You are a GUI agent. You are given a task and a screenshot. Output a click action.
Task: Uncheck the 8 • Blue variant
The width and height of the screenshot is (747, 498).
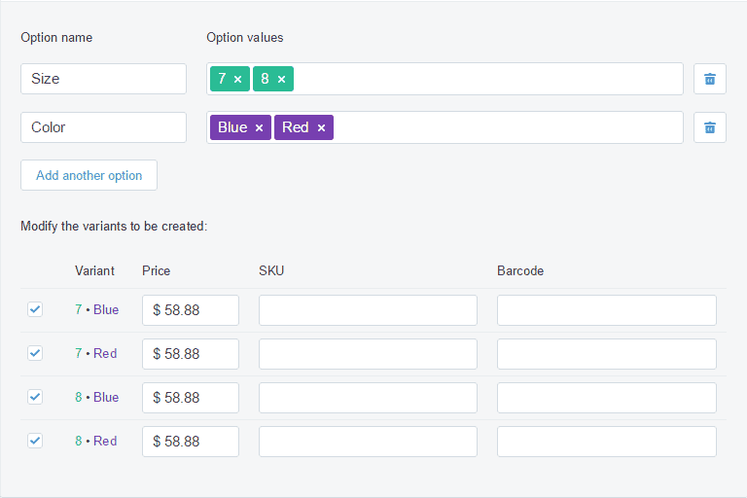point(35,397)
